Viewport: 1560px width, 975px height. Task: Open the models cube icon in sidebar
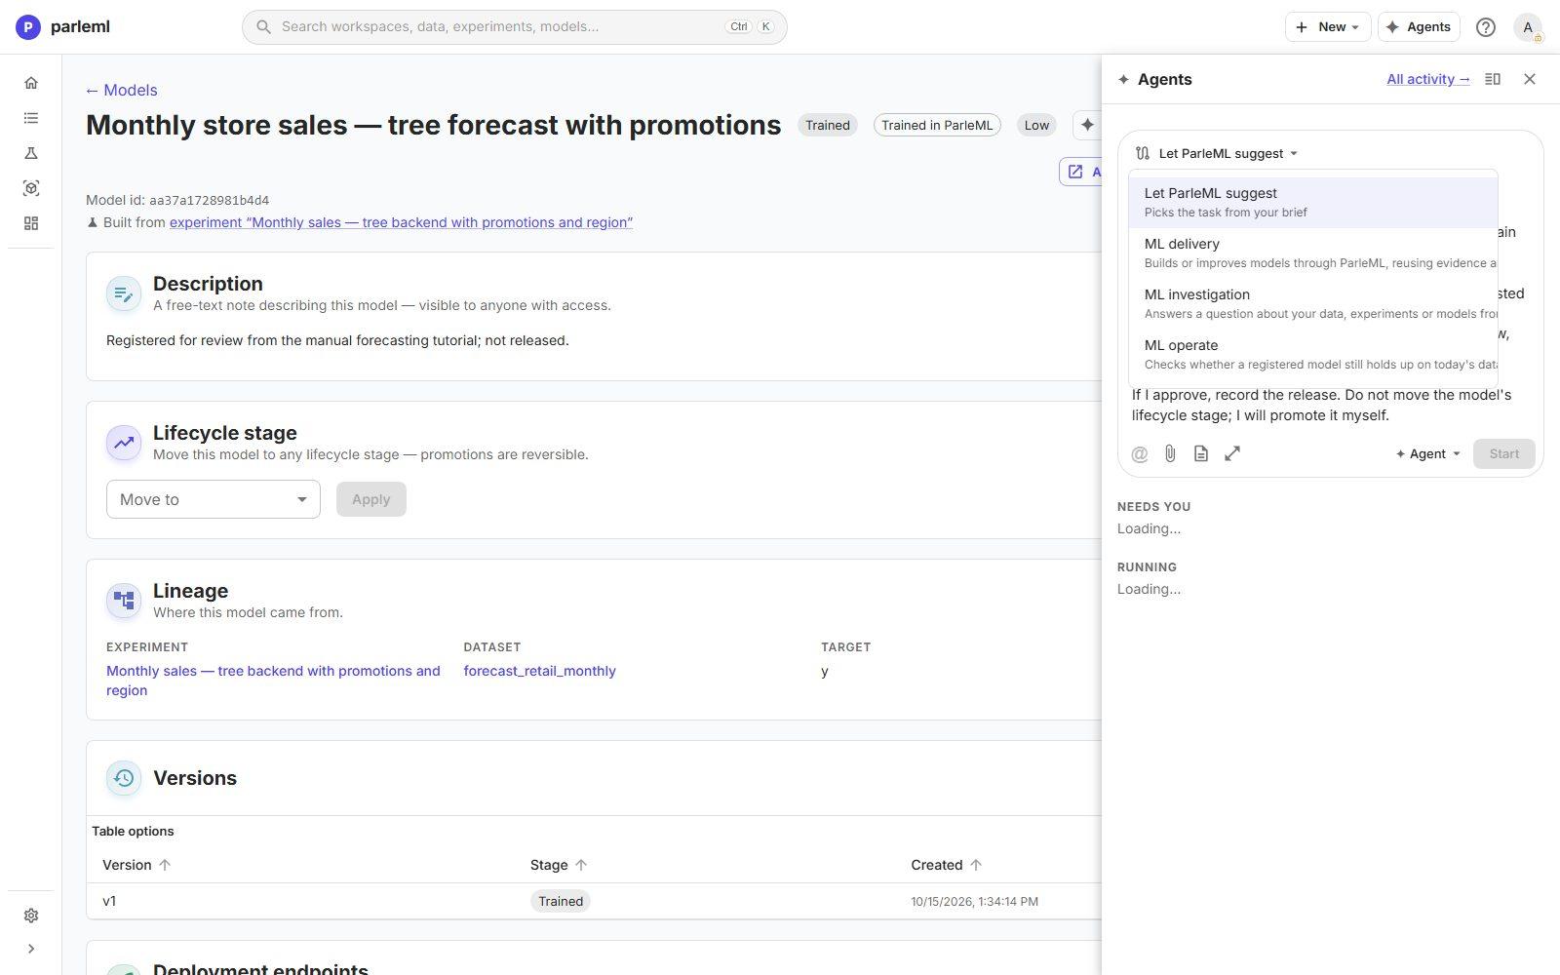click(31, 188)
